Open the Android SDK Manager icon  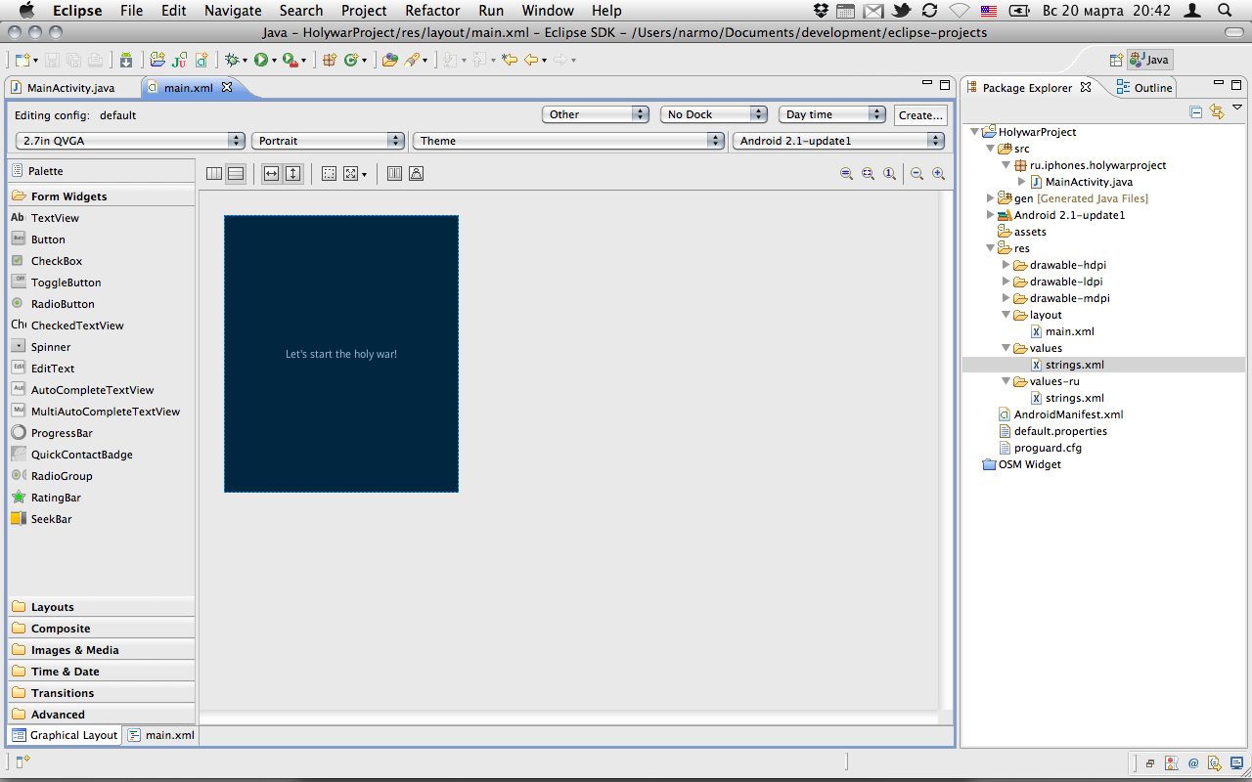(x=126, y=61)
